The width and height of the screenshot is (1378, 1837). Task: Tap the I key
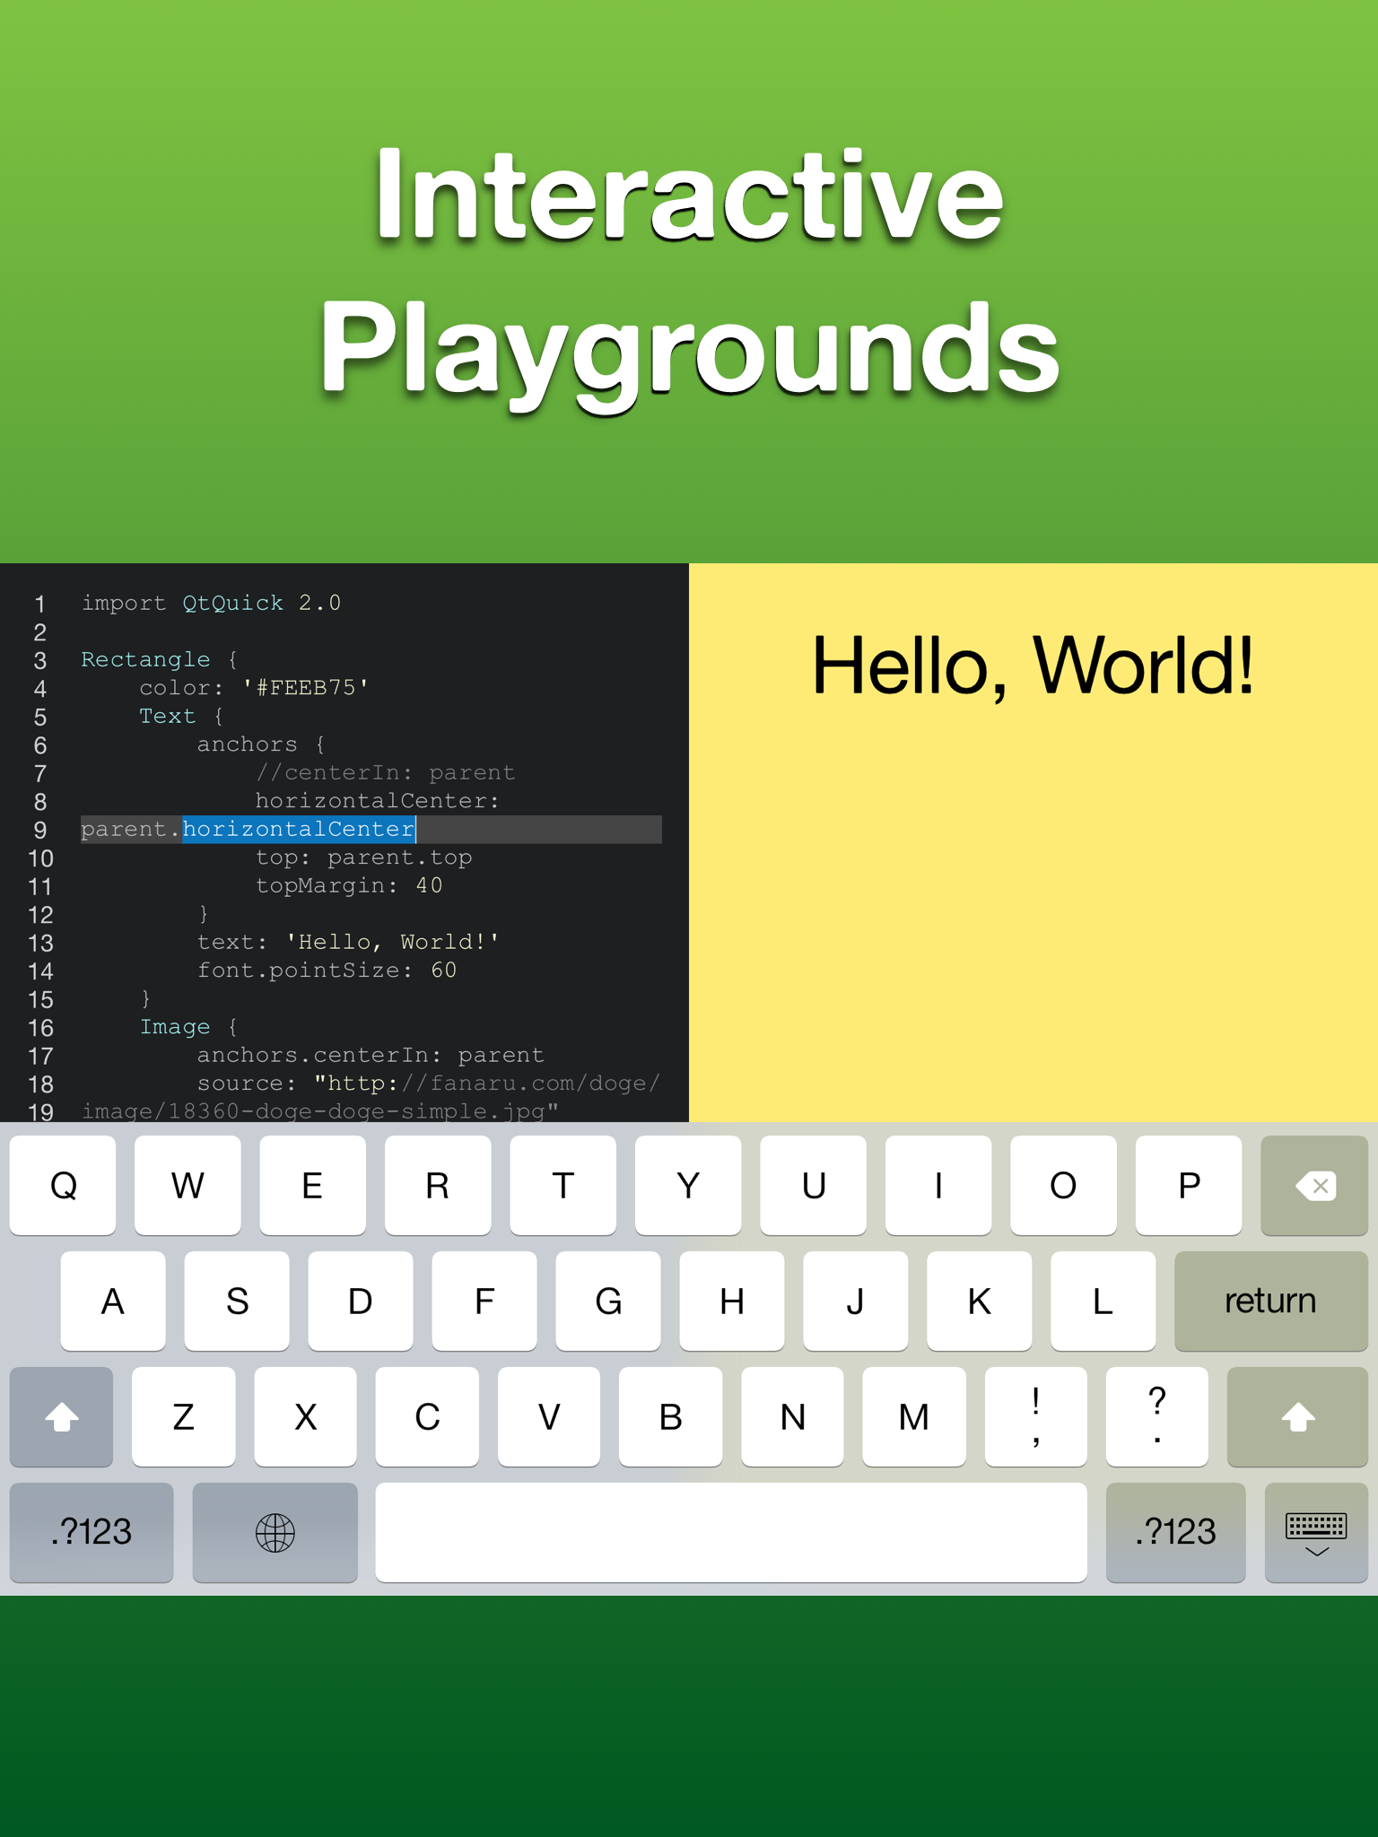pyautogui.click(x=938, y=1186)
